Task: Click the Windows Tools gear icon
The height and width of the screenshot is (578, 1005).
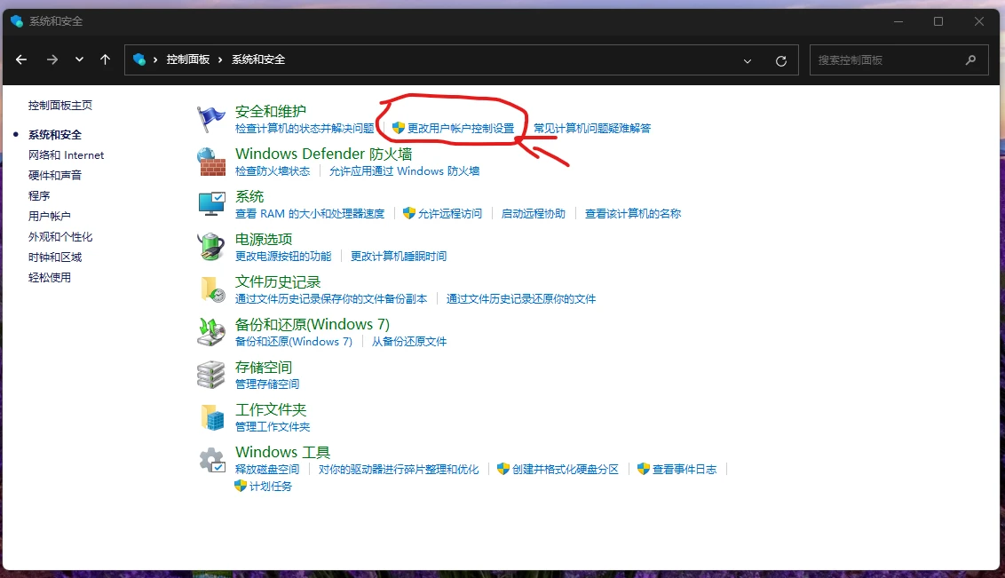Action: click(211, 459)
